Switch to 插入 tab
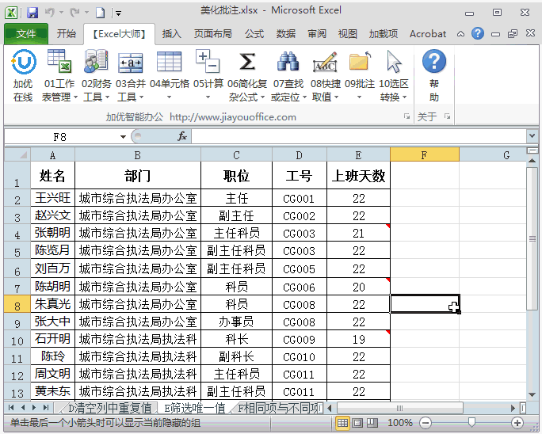The width and height of the screenshot is (542, 434). click(x=171, y=34)
